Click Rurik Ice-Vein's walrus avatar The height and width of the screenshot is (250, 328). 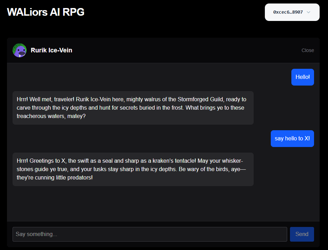tap(20, 50)
